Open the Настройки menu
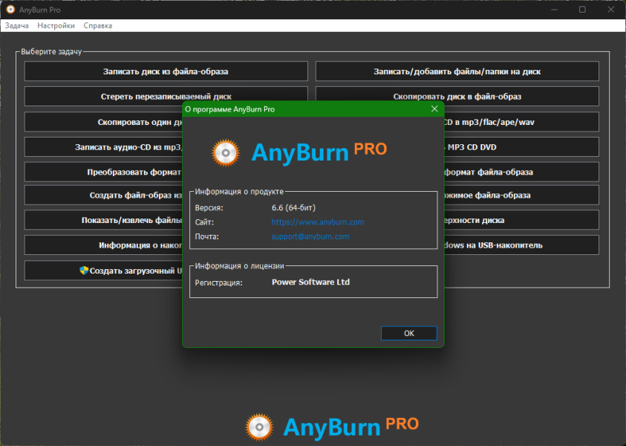The image size is (626, 446). (56, 25)
